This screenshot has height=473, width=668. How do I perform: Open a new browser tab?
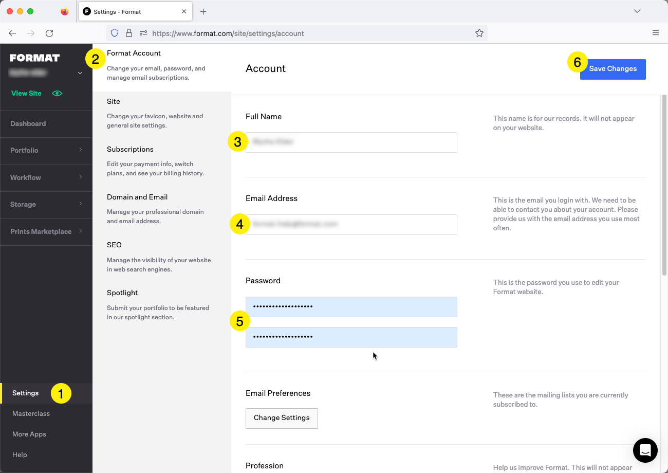[203, 11]
